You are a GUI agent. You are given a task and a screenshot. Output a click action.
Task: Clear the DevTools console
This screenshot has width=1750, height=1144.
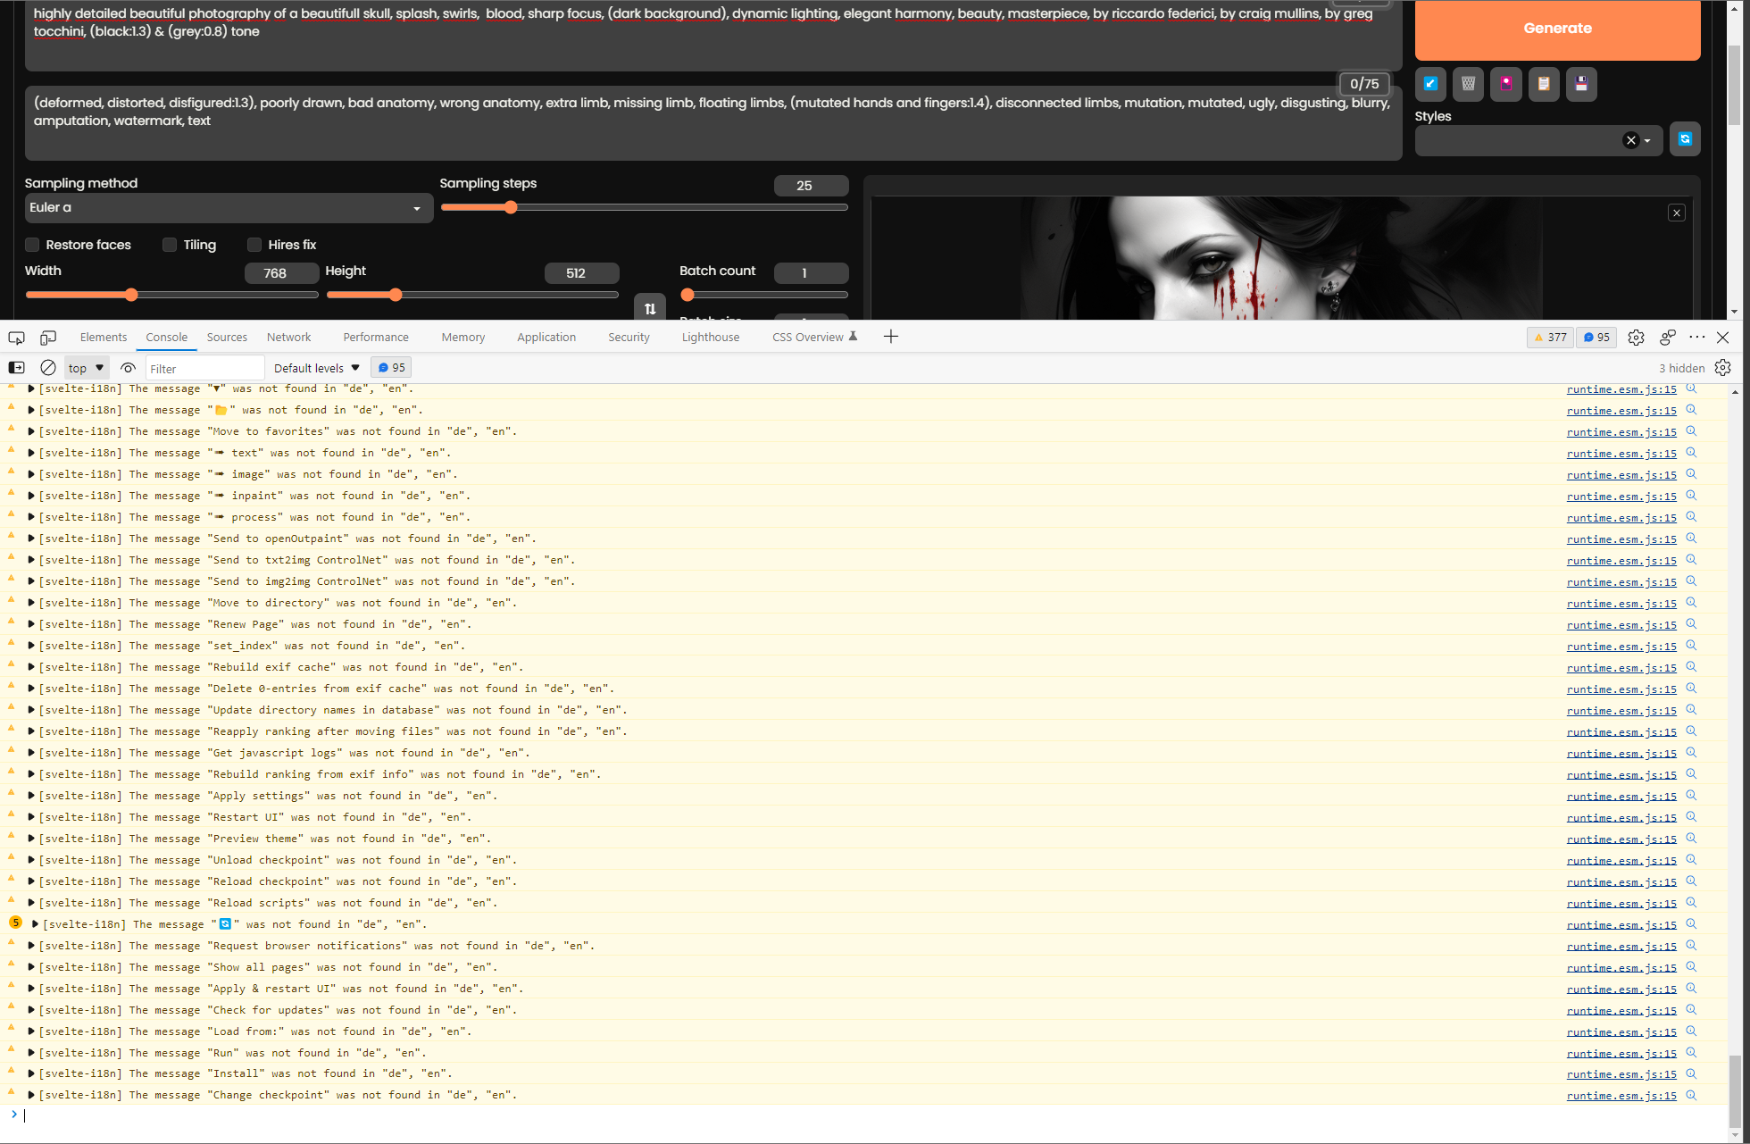tap(47, 367)
